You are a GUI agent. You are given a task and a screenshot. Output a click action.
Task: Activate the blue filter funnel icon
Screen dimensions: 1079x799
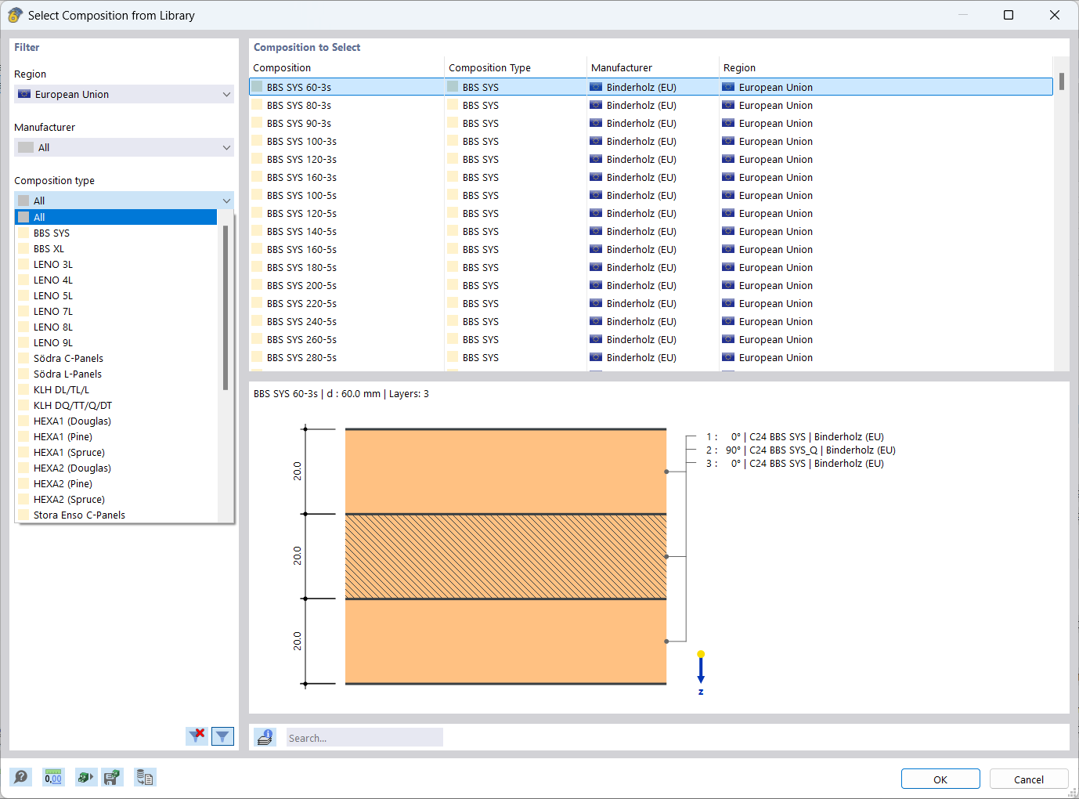point(222,736)
